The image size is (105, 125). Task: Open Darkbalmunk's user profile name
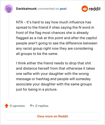(26, 9)
